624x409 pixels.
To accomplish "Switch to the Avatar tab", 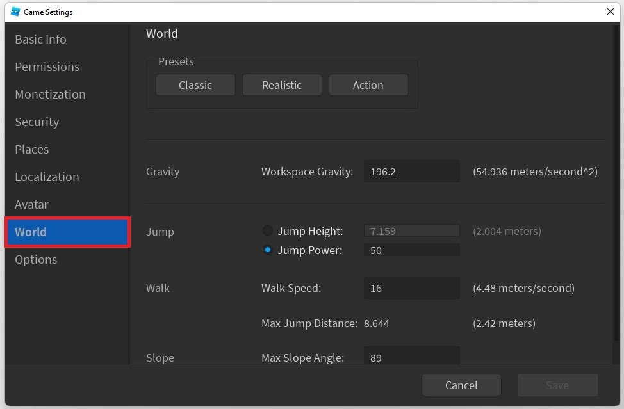I will [31, 204].
